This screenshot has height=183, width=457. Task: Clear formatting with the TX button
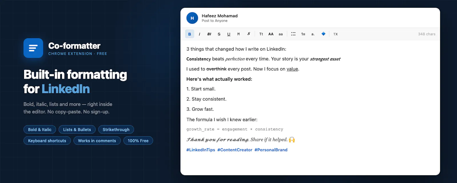(x=336, y=34)
